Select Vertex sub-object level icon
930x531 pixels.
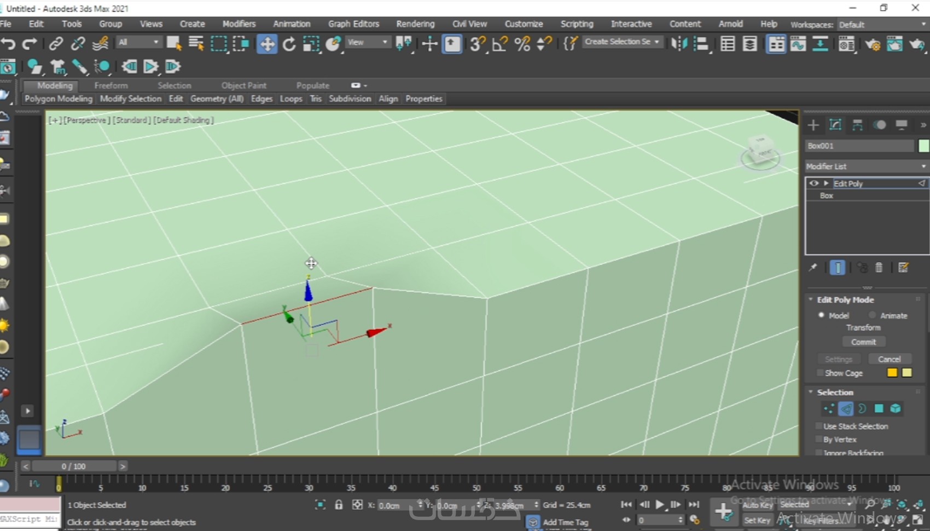point(829,408)
